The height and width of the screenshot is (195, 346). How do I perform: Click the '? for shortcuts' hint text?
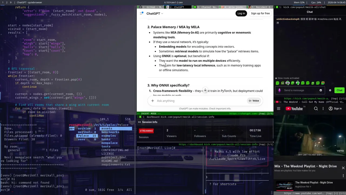(x=223, y=184)
